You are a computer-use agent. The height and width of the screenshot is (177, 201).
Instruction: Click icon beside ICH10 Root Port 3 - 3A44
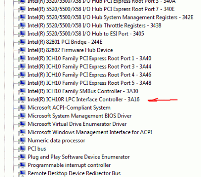point(22,66)
